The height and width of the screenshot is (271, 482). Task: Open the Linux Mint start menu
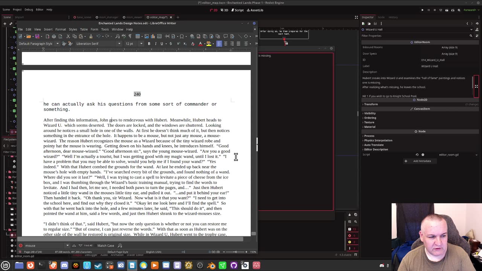pyautogui.click(x=6, y=265)
